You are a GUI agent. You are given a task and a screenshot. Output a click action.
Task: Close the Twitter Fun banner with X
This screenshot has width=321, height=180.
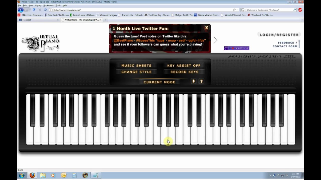pos(206,28)
